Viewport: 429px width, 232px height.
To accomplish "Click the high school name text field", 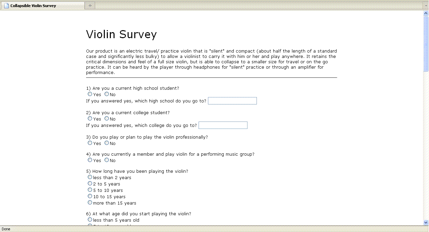I will (x=232, y=100).
